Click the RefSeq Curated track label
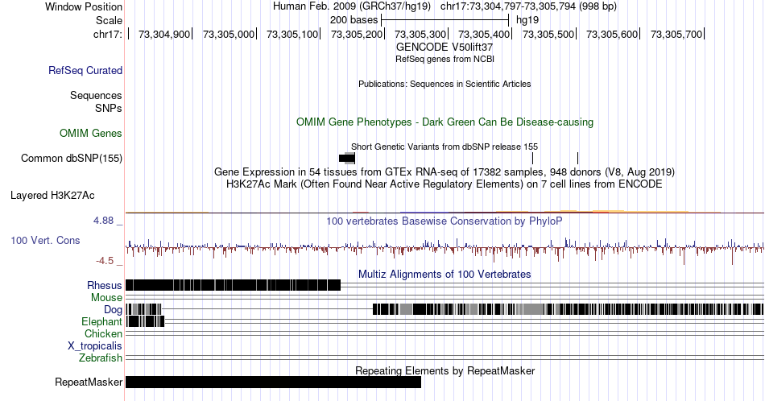 (85, 70)
